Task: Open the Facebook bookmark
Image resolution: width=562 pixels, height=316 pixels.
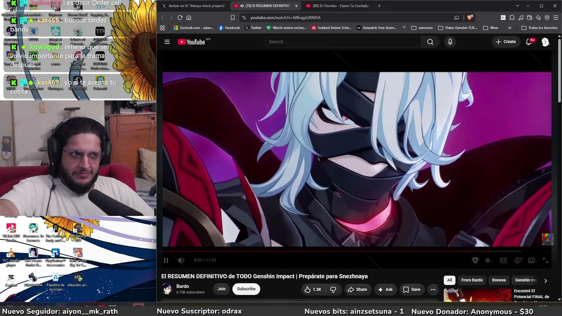Action: (x=229, y=28)
